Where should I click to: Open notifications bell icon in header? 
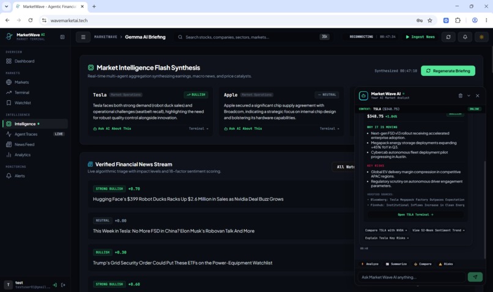pos(465,37)
